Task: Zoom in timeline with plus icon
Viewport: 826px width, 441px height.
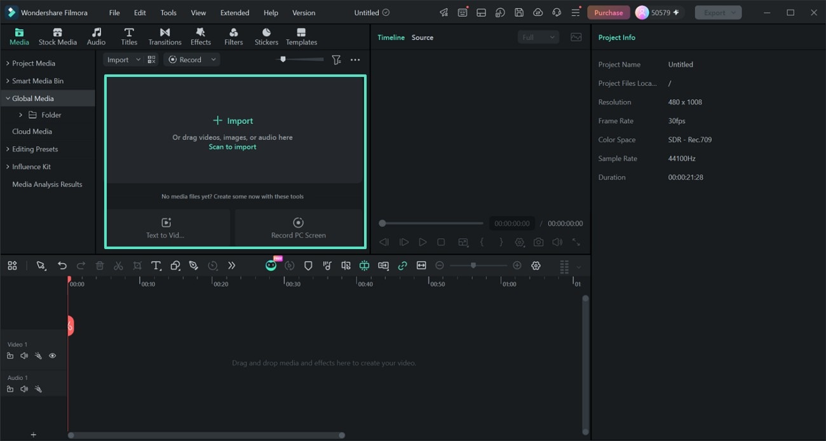Action: (517, 266)
